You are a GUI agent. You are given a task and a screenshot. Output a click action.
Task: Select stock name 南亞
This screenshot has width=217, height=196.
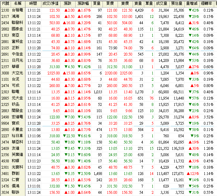(15, 35)
